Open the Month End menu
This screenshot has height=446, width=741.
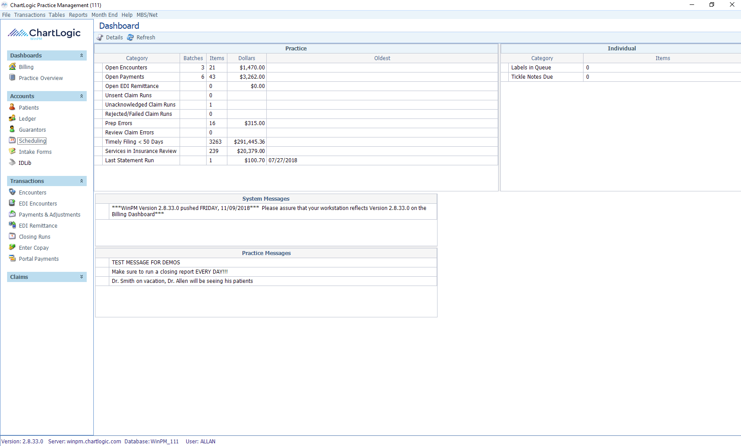coord(104,15)
